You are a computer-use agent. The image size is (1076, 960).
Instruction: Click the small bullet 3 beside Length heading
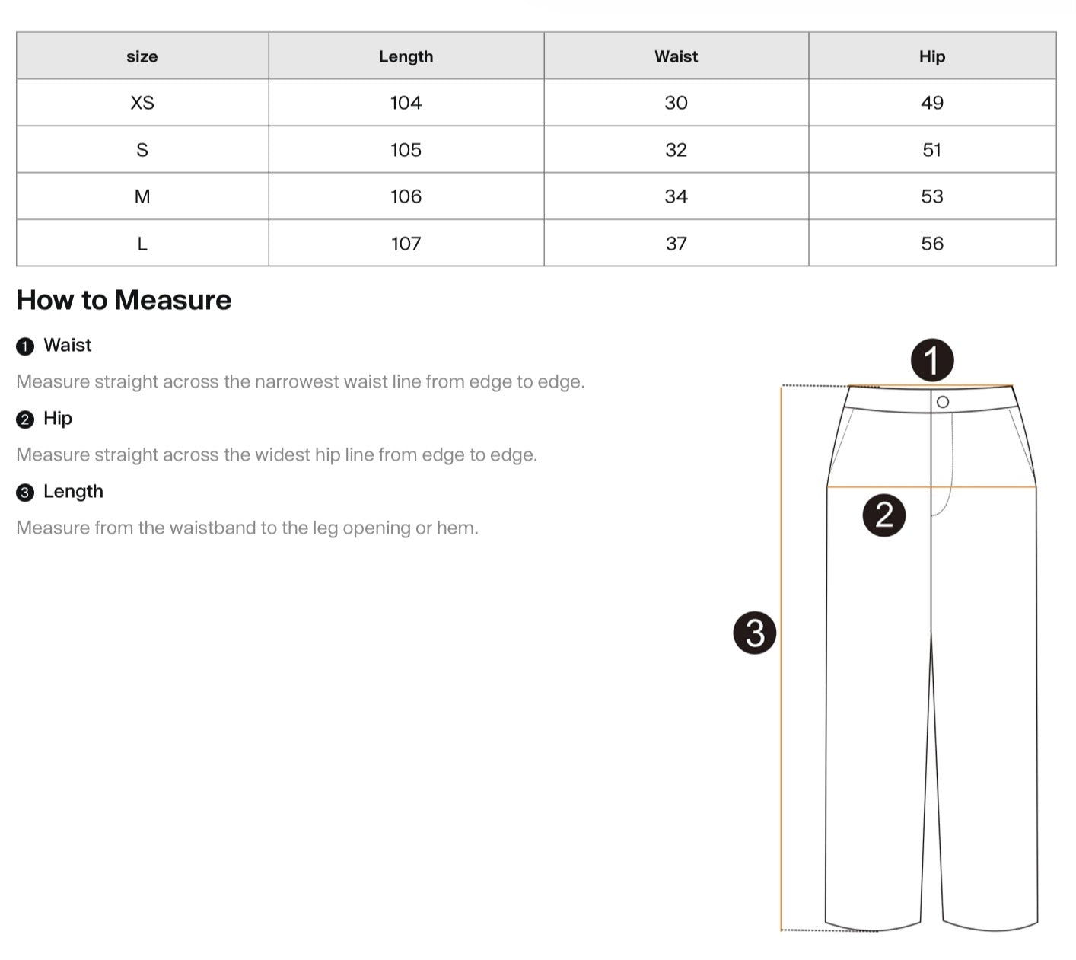click(25, 493)
